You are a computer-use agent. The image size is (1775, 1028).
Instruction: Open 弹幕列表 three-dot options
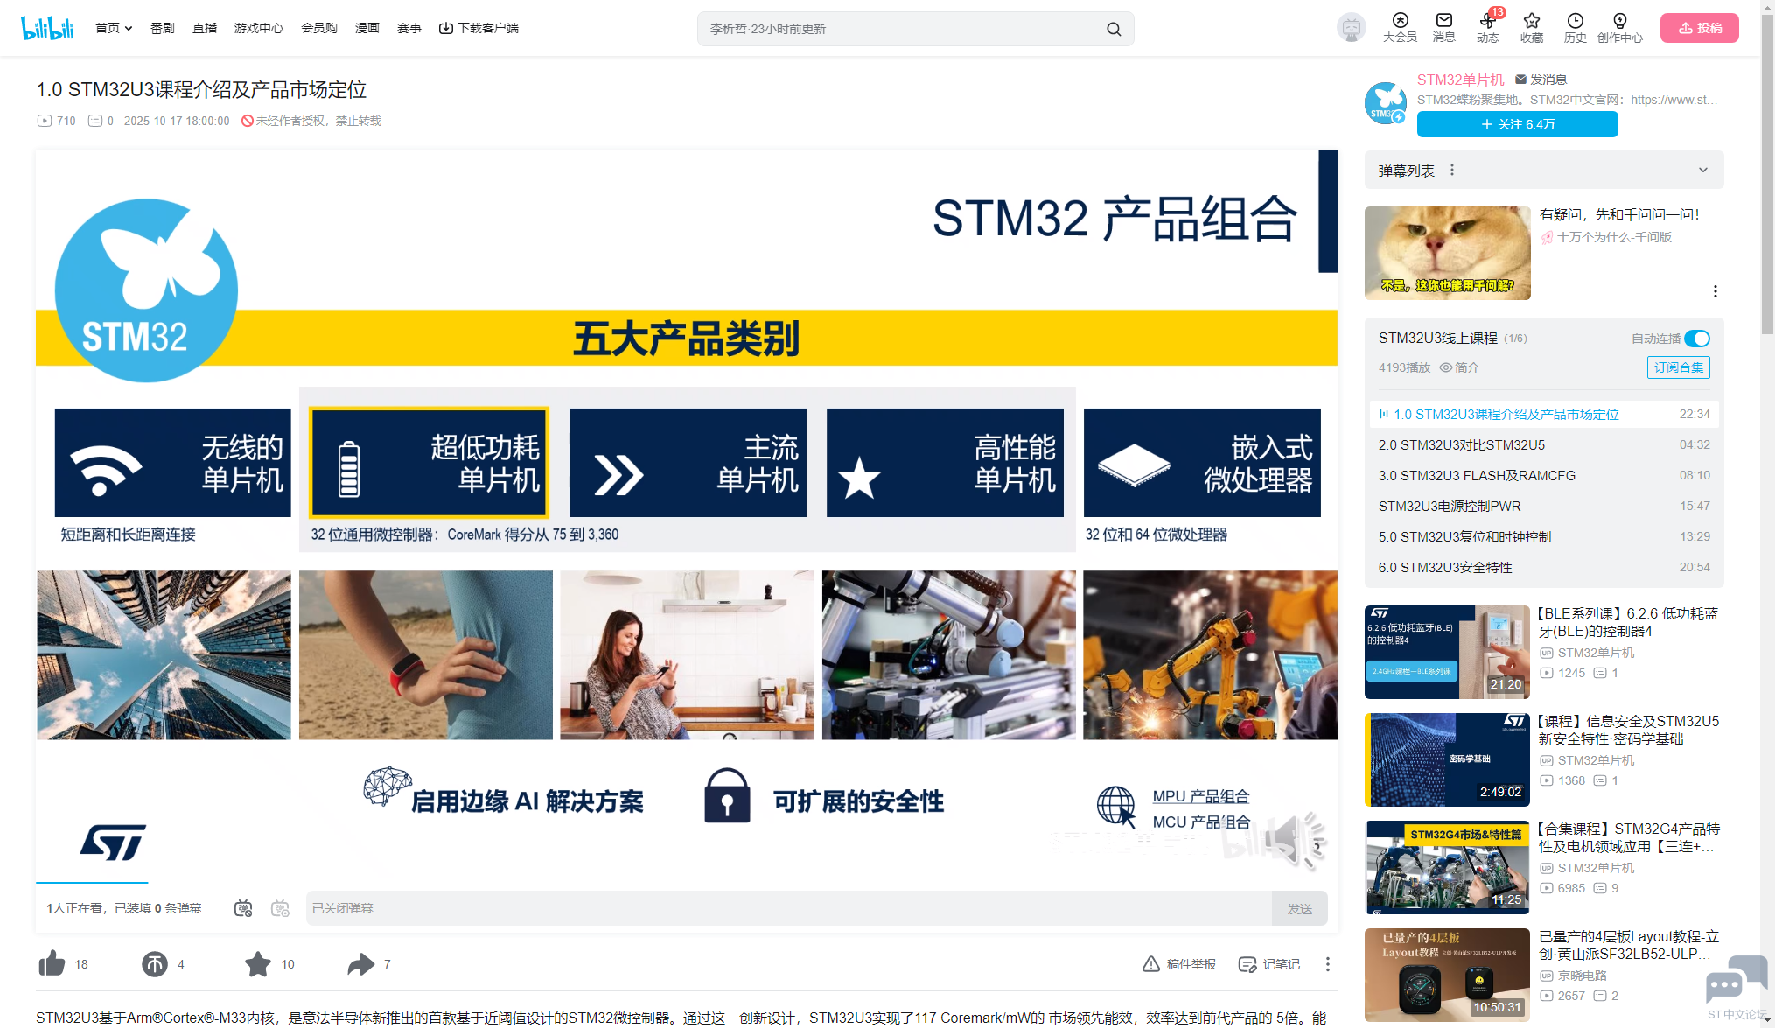(x=1452, y=170)
